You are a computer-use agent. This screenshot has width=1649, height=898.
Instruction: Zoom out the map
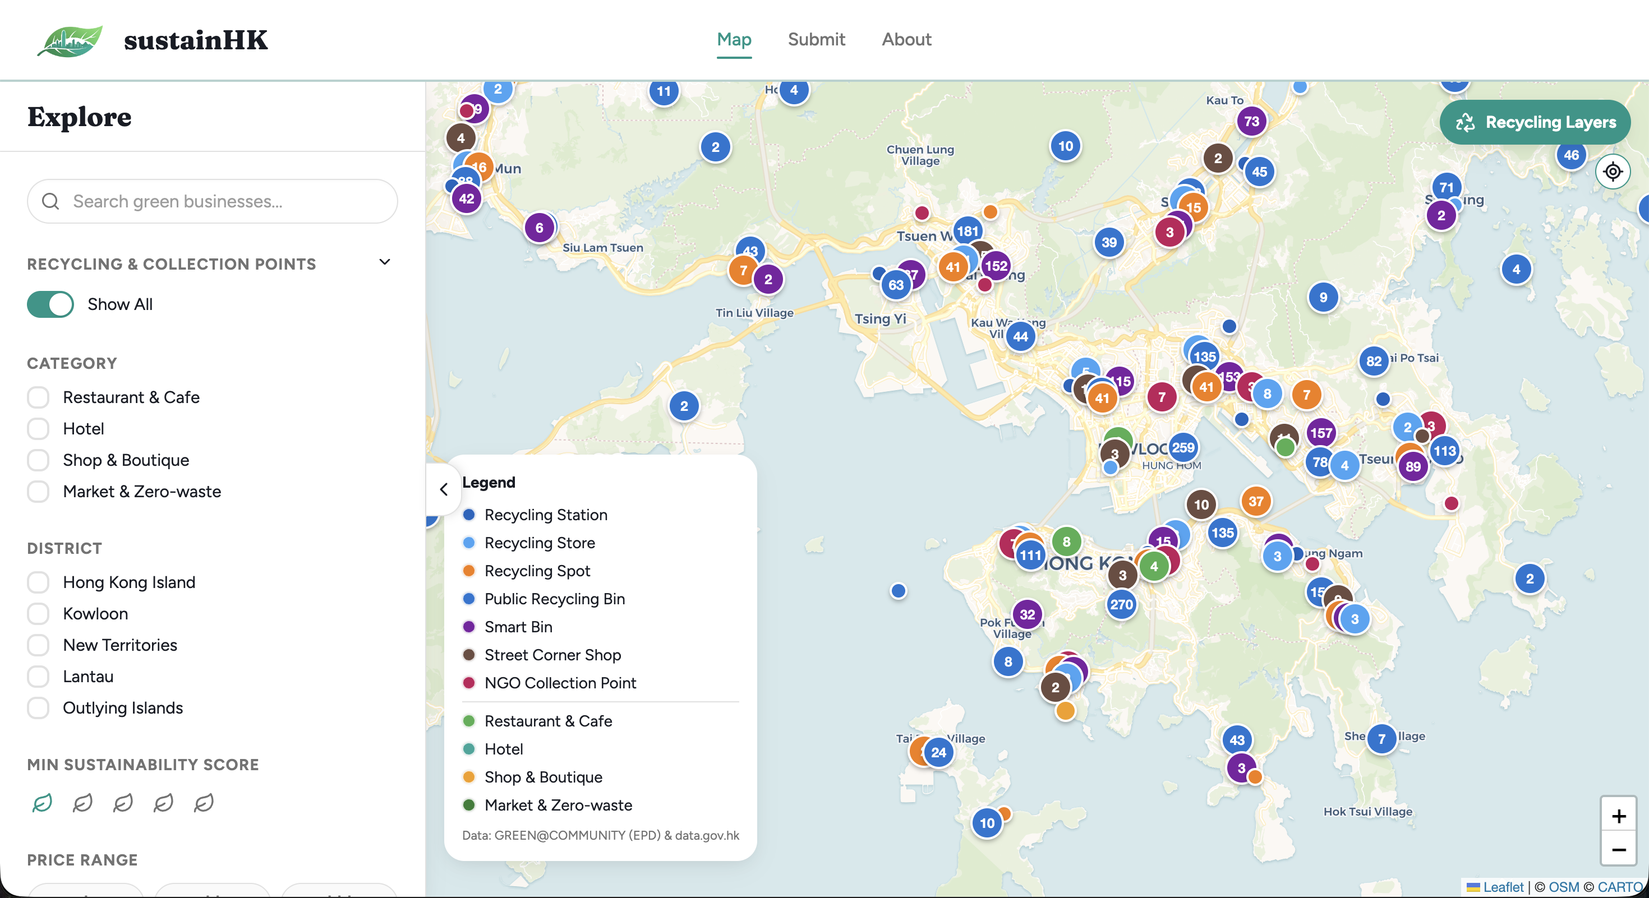(1618, 849)
